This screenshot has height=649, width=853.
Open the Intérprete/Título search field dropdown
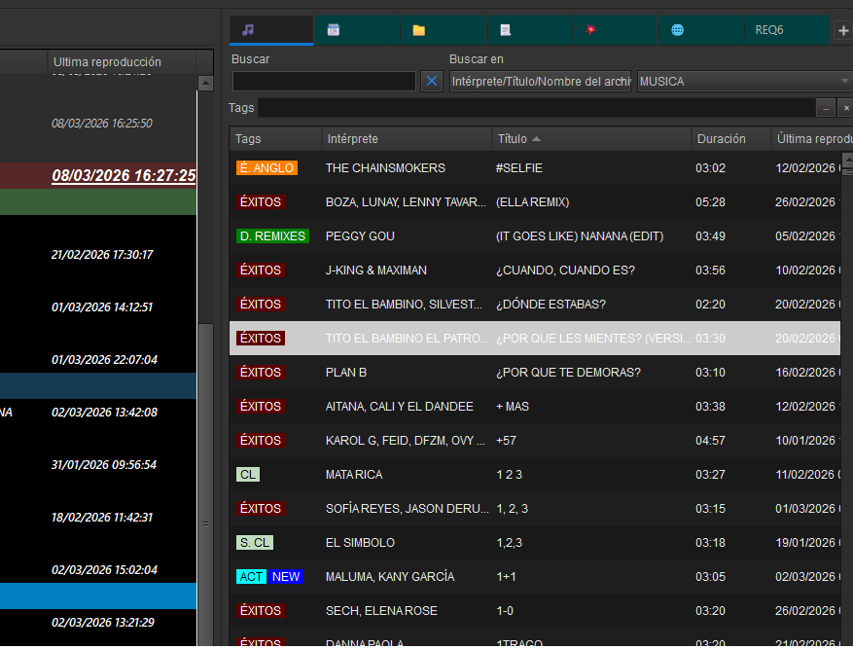[540, 82]
